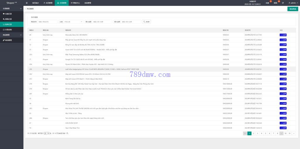Switch to the 帮助中心 top tab
Viewport: 300px width, 149px height.
[x=75, y=3]
